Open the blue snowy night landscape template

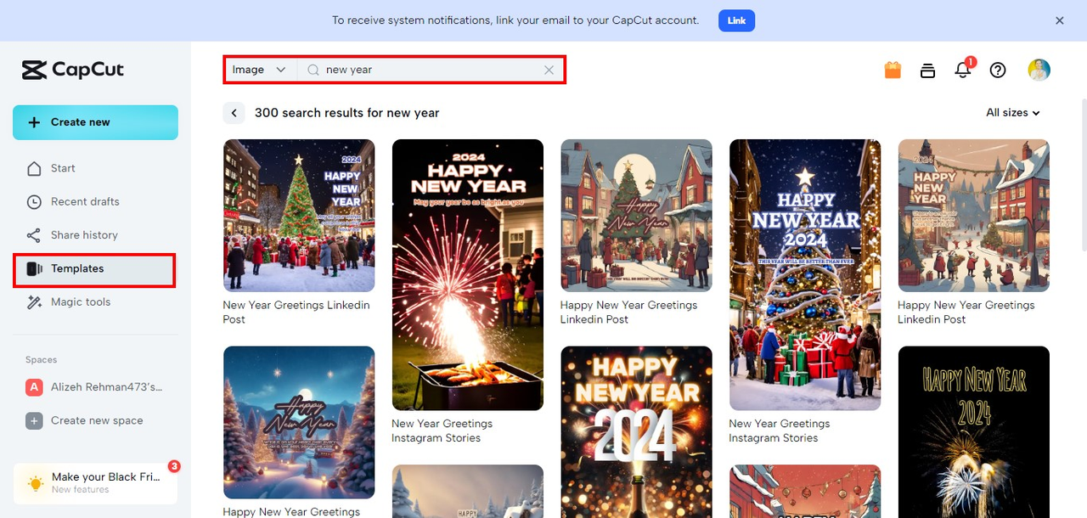click(x=299, y=422)
